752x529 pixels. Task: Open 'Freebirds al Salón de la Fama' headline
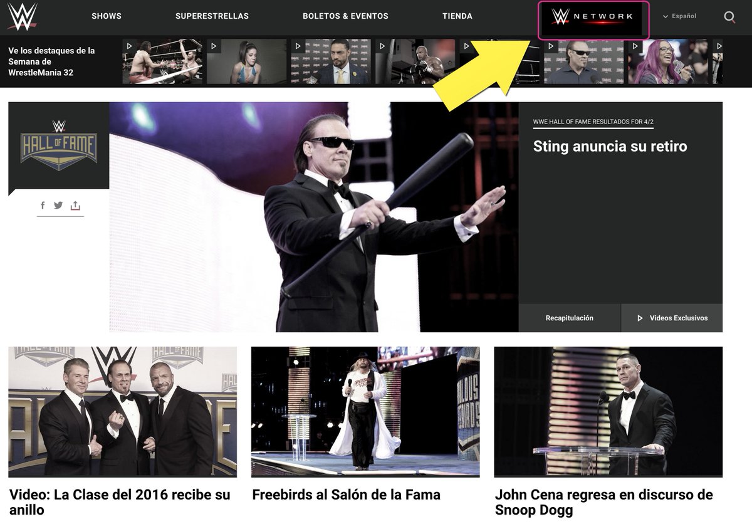tap(346, 495)
